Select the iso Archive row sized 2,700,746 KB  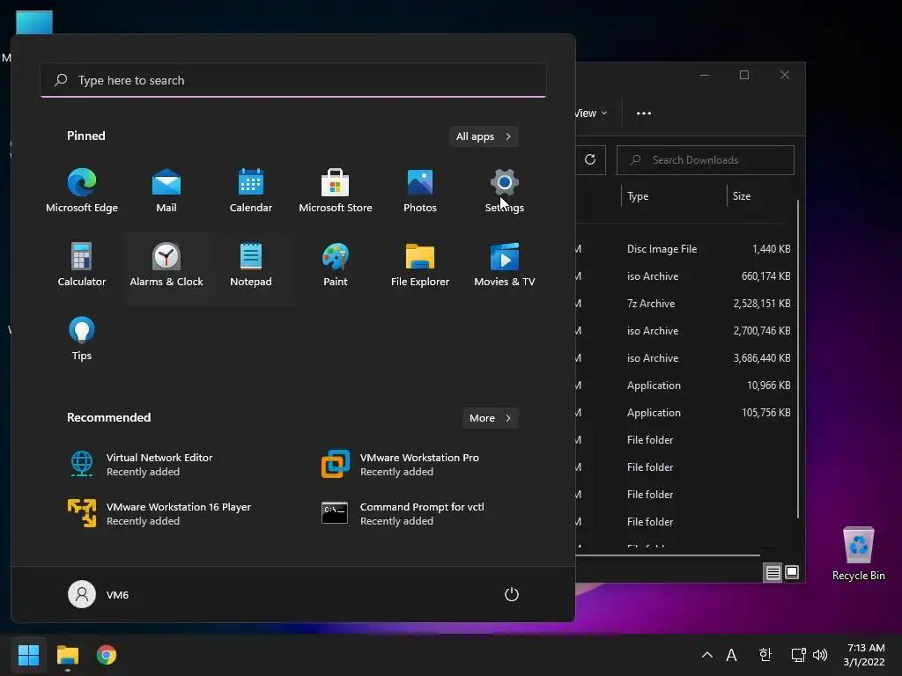coord(684,331)
